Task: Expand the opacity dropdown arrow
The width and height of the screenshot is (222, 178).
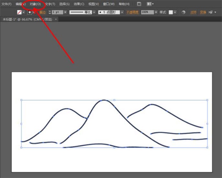Action: (x=156, y=12)
